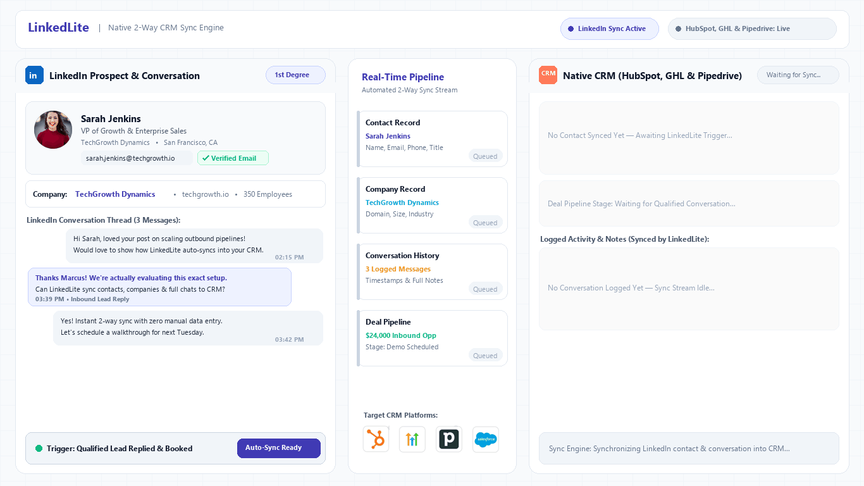This screenshot has height=486, width=864.
Task: Click the Queued badge on Conversation History
Action: 485,289
